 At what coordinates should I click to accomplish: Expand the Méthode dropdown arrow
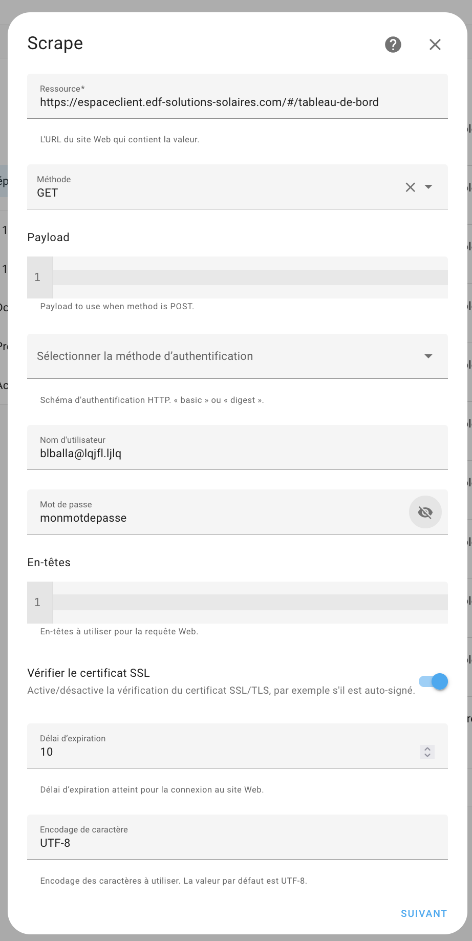pos(428,187)
